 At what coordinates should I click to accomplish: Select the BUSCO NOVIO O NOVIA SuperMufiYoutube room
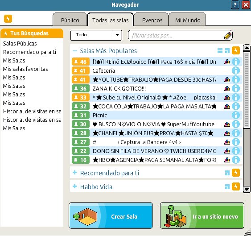pos(157,124)
